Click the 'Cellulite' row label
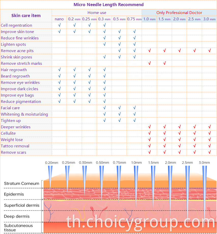 point(8,133)
